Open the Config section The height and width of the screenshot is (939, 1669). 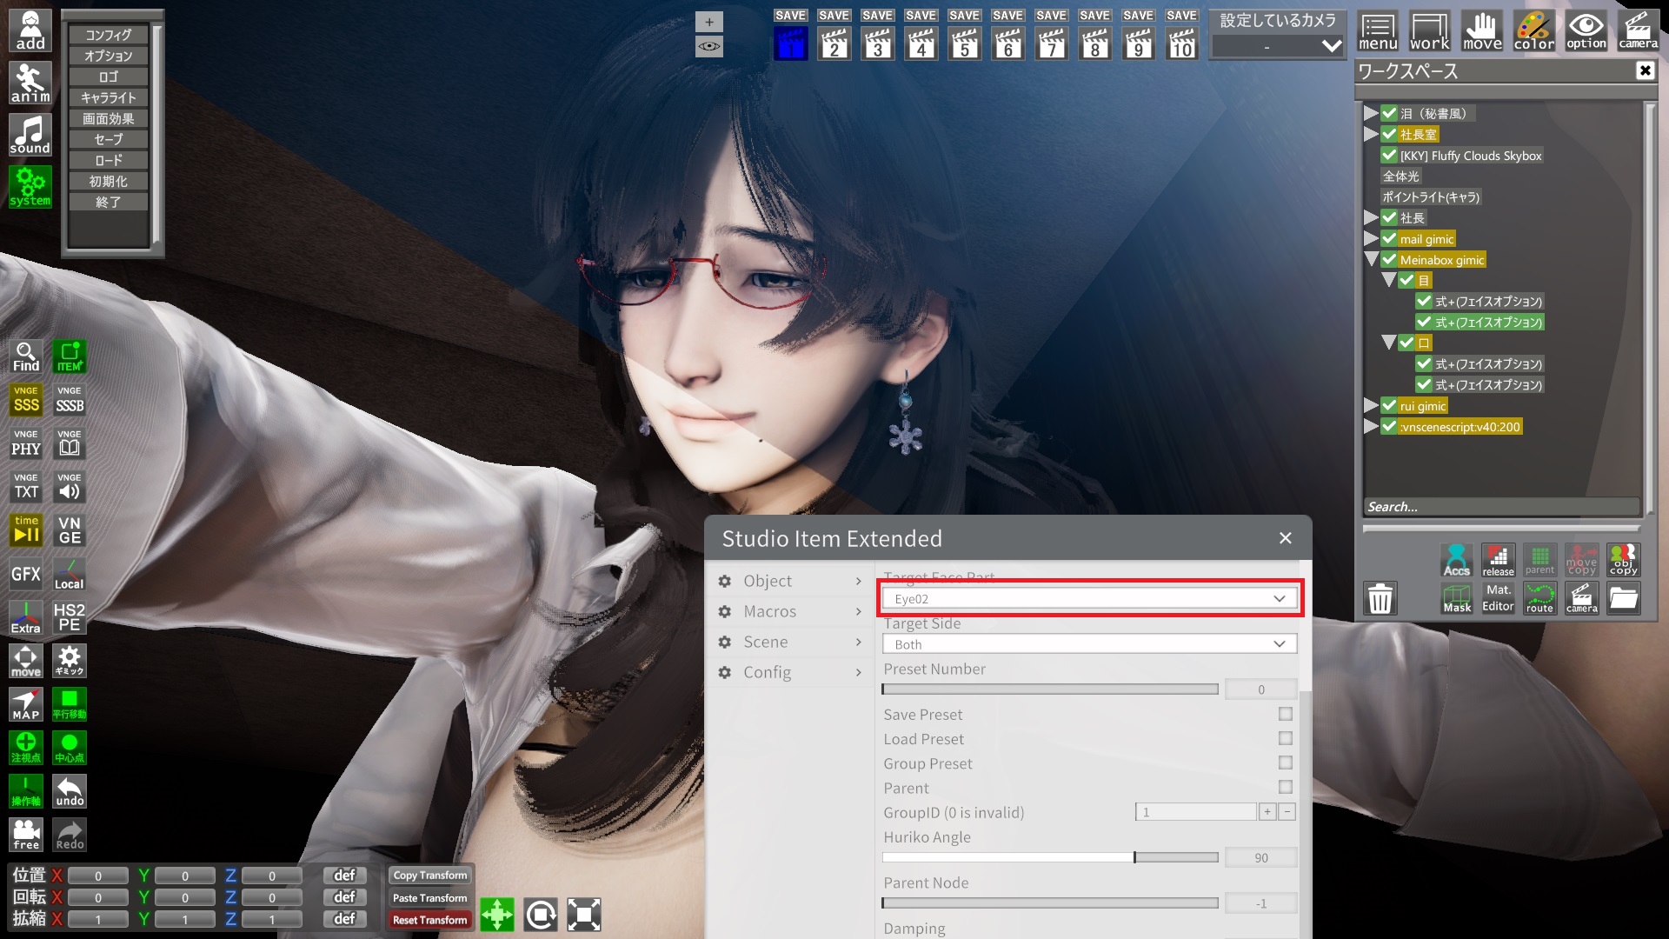(x=790, y=672)
